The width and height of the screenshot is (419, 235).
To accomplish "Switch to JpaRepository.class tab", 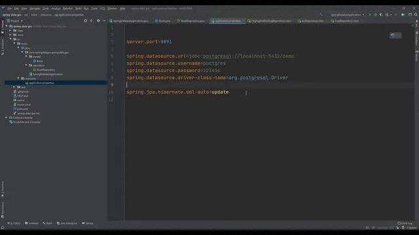I will 311,21.
